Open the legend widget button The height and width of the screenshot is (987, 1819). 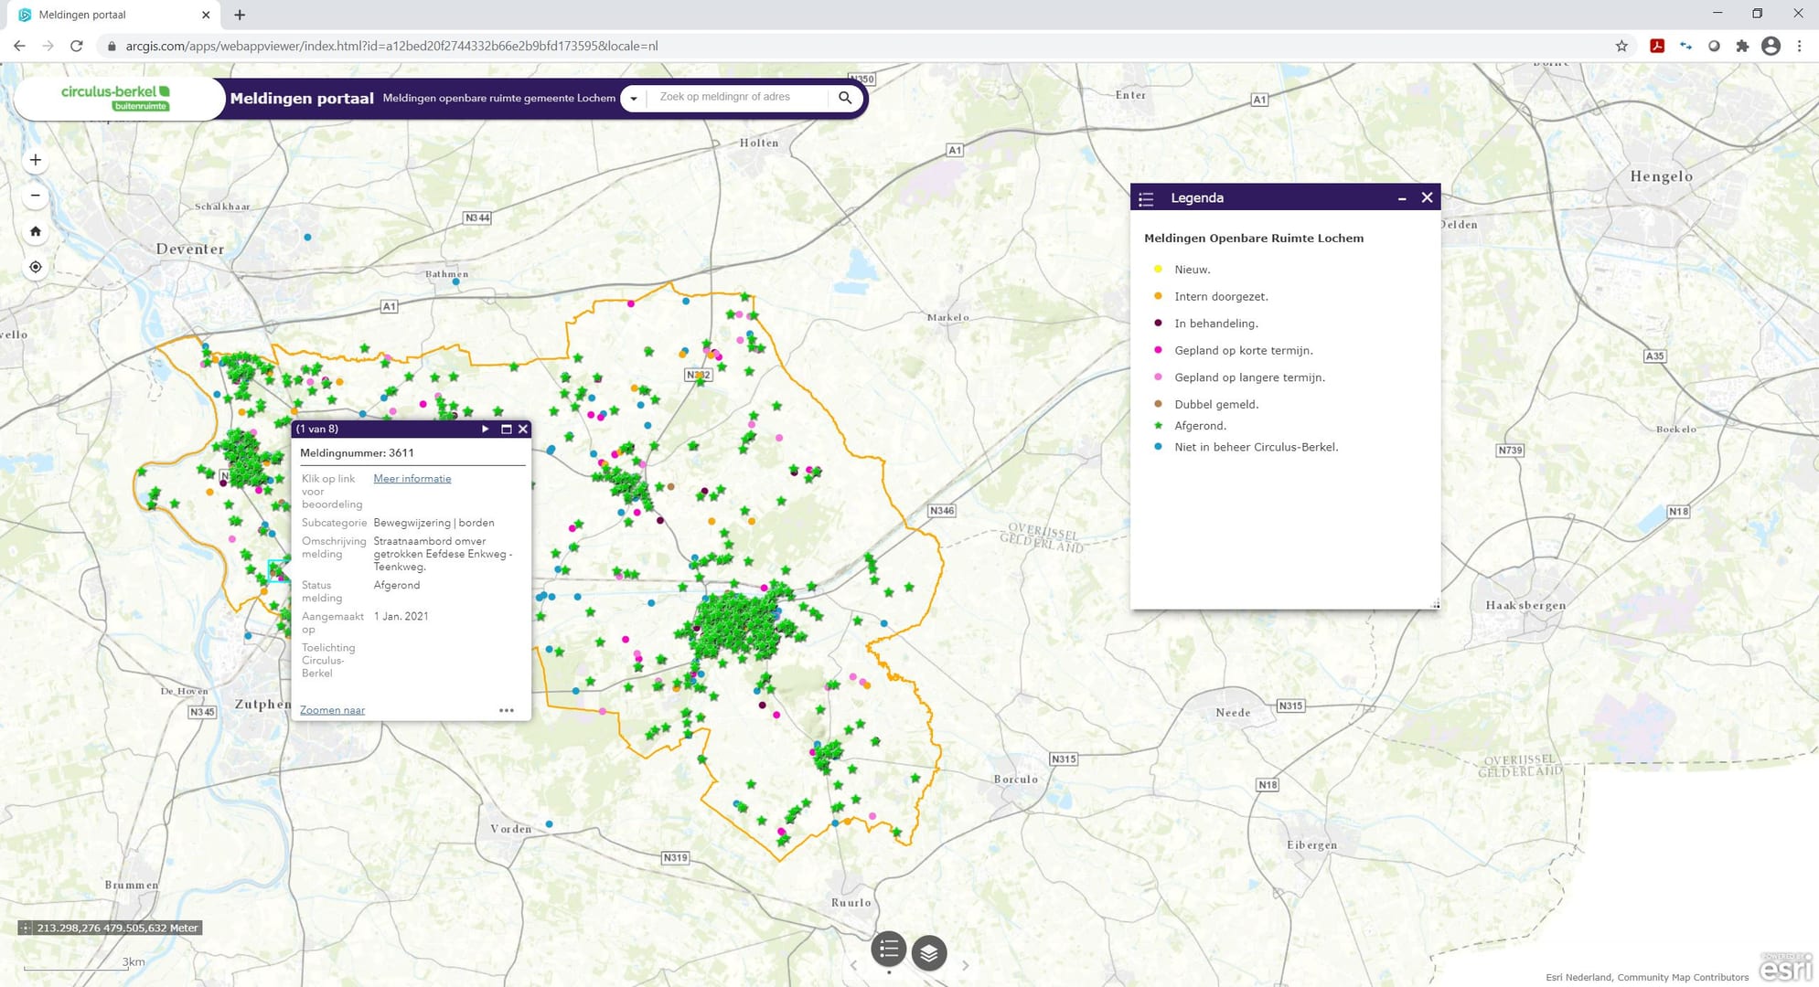coord(889,950)
